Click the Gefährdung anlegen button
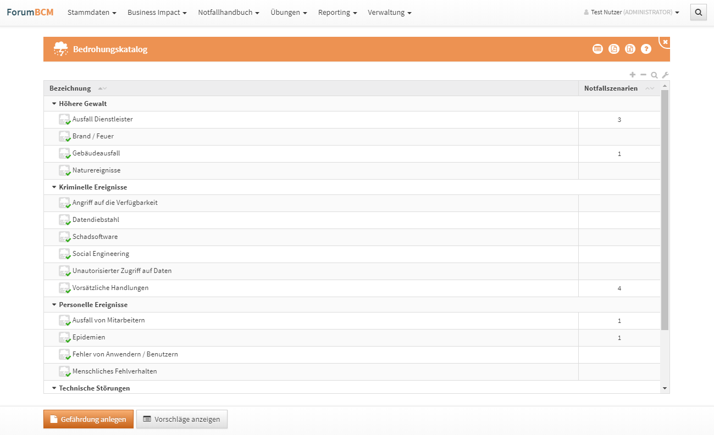Image resolution: width=714 pixels, height=435 pixels. [88, 419]
